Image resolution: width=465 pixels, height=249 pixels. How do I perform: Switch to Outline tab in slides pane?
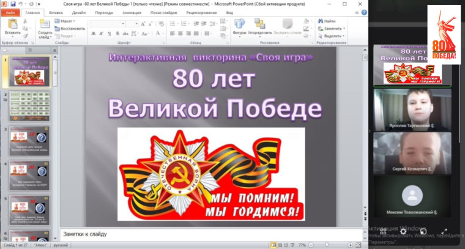coord(38,50)
